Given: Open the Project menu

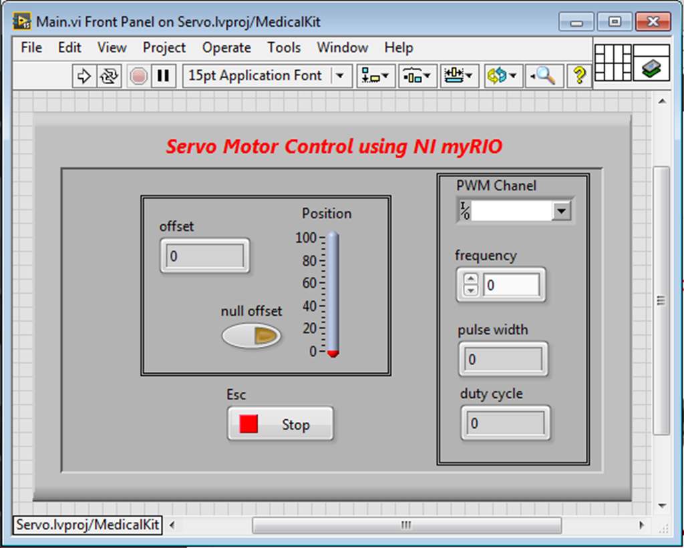Looking at the screenshot, I should (x=164, y=47).
